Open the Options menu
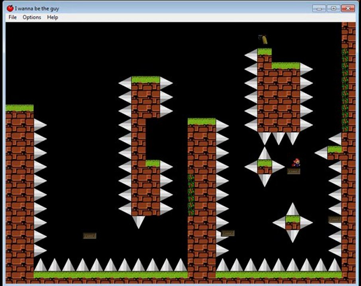The height and width of the screenshot is (286, 361). coord(32,17)
